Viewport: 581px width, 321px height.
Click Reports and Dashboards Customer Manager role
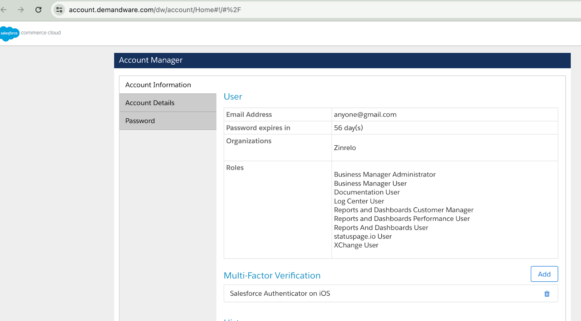(404, 210)
